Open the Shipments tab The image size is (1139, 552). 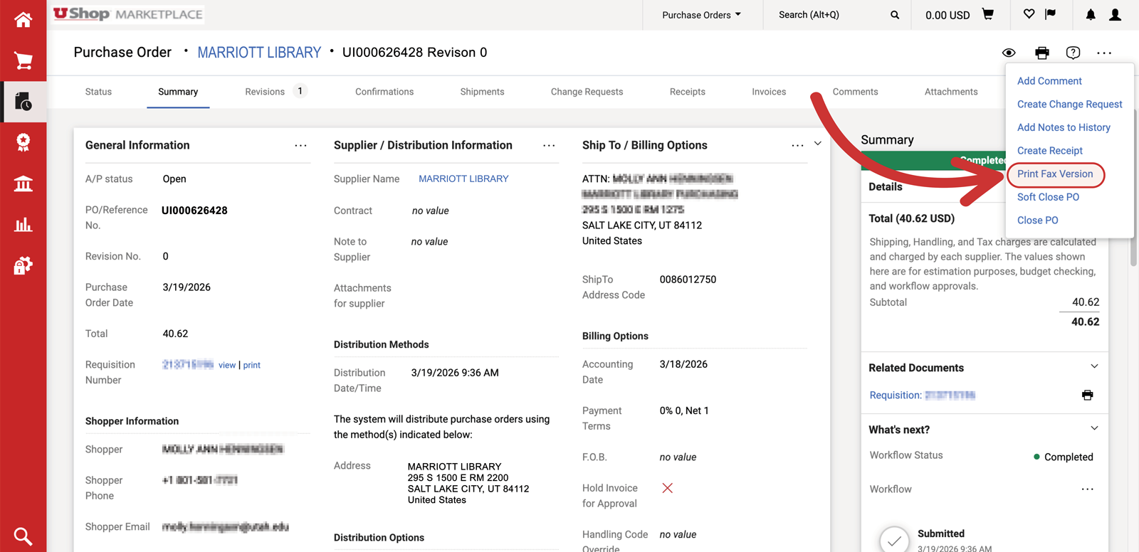[x=482, y=92]
